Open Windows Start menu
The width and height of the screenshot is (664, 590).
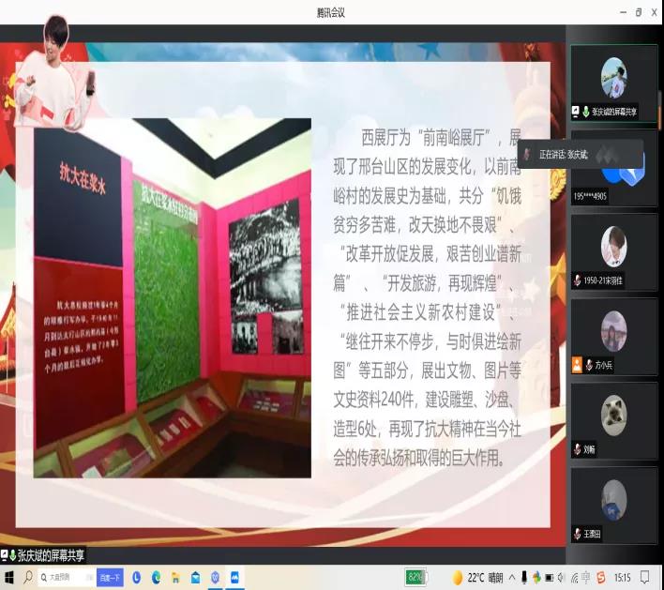10,577
